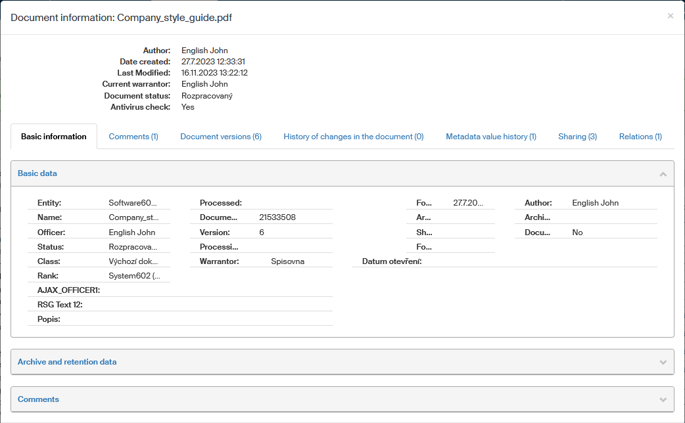Click the Class value Výchozí dok...
Viewport: 685px width, 423px height.
pos(133,261)
